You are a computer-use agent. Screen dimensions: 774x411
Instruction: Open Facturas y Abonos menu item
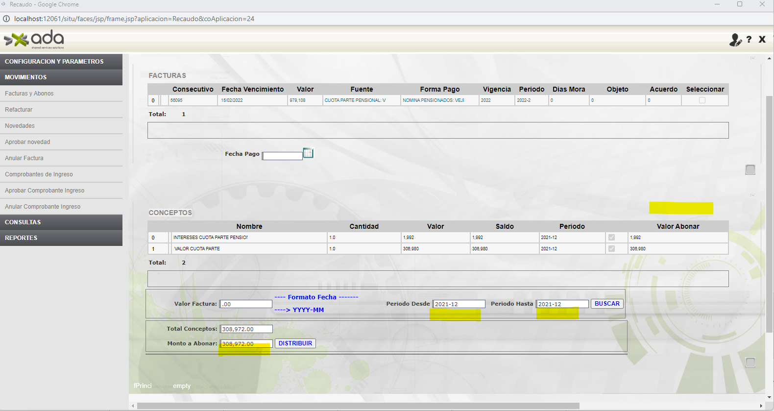pyautogui.click(x=29, y=94)
